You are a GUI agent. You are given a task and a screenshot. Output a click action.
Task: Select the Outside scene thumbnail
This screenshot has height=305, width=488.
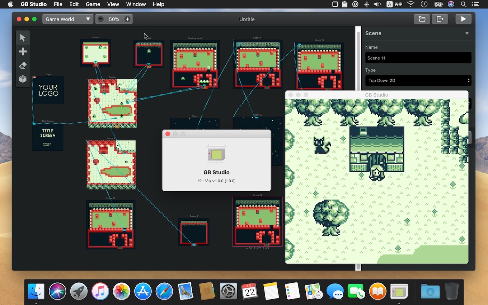coord(112,104)
